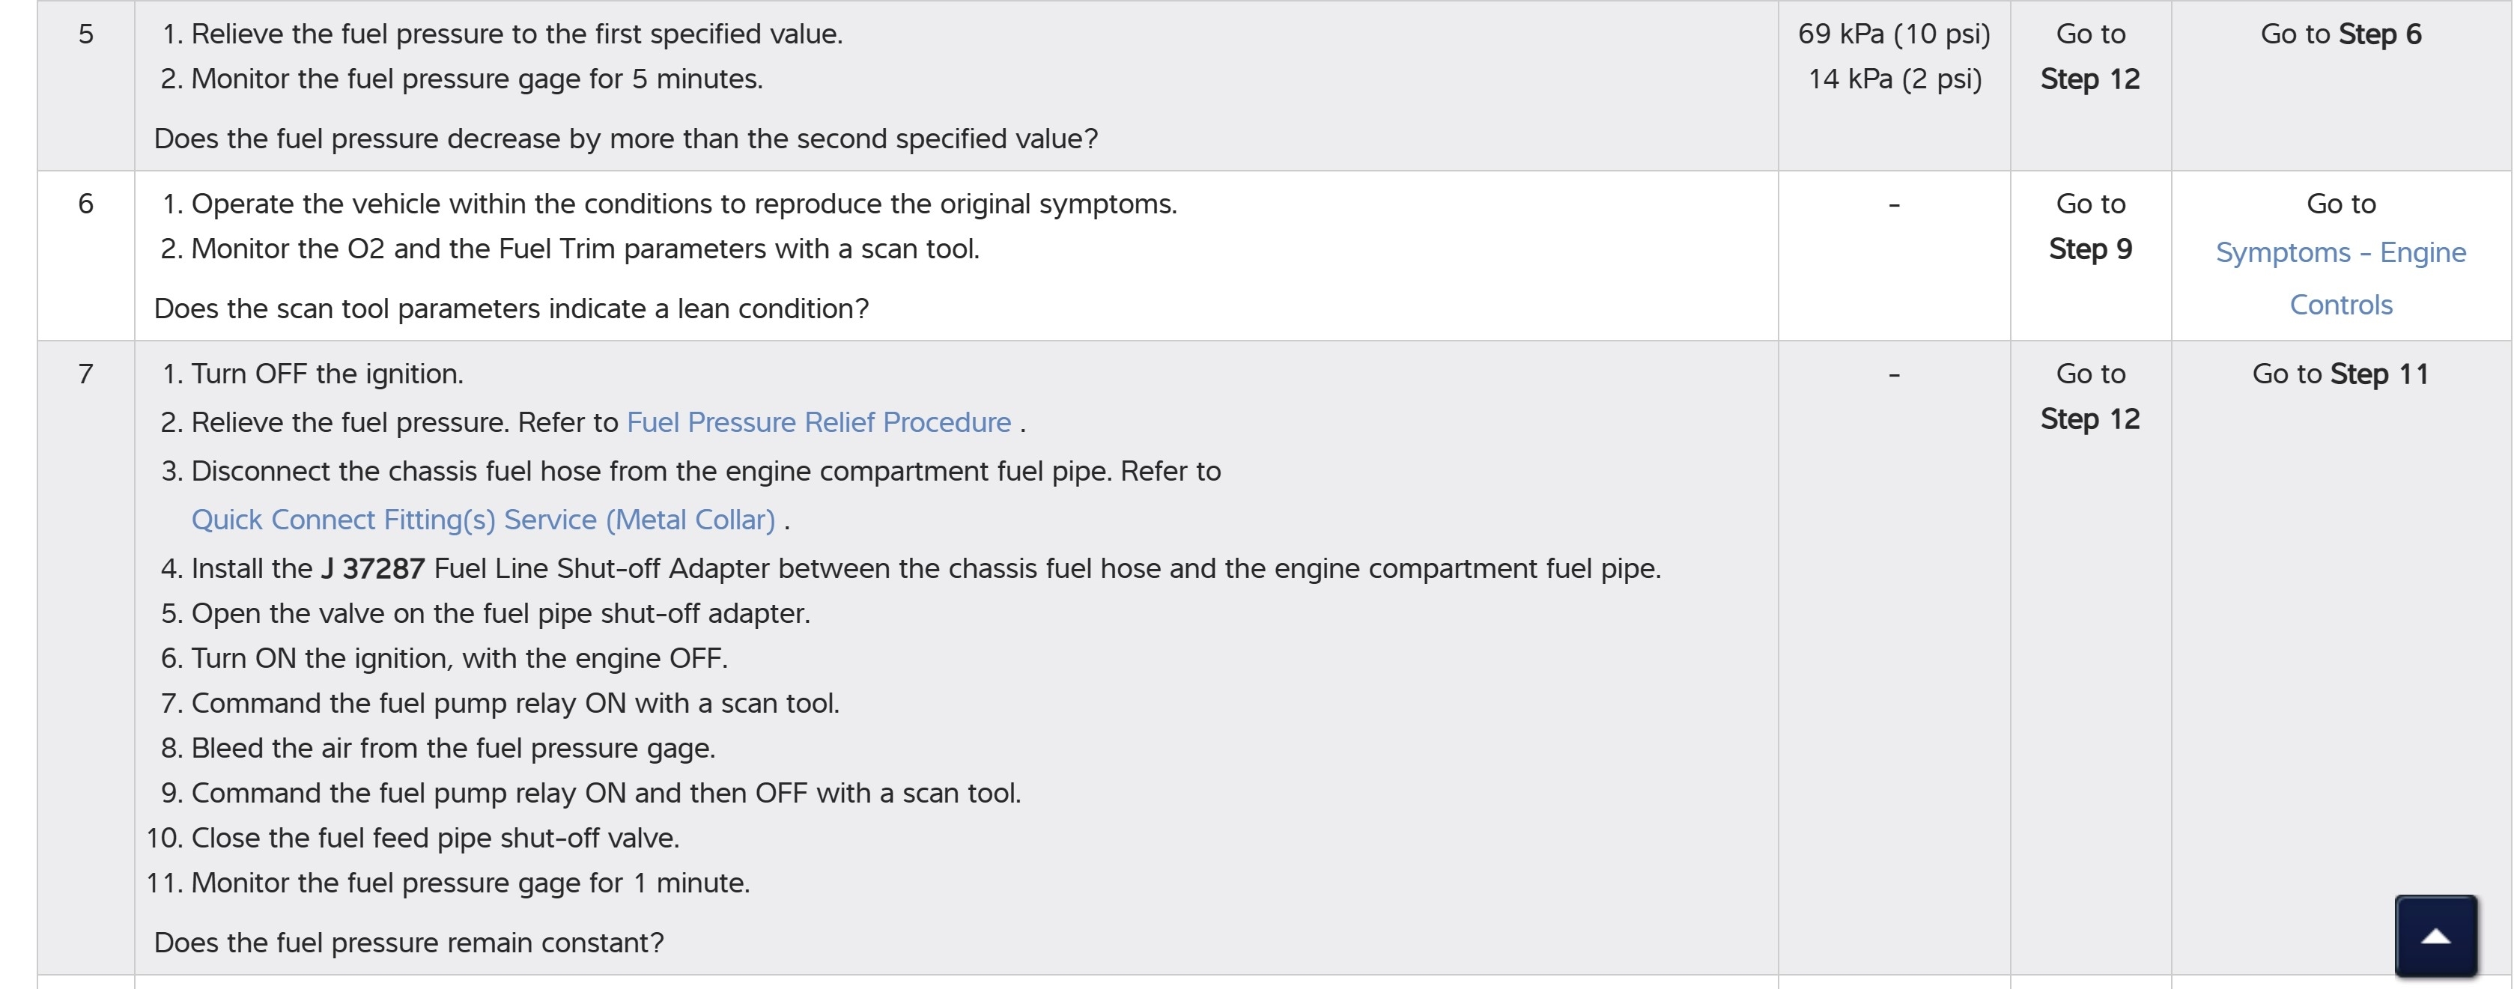Click the fuel pressure decrease question text
This screenshot has width=2514, height=989.
pyautogui.click(x=625, y=139)
